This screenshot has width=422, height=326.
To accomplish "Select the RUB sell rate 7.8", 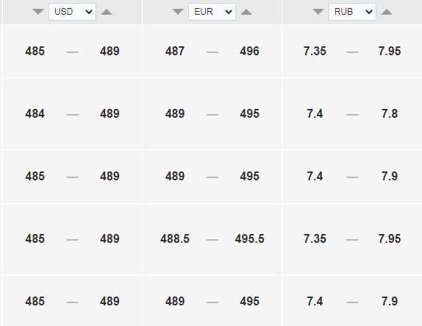I will pyautogui.click(x=390, y=114).
